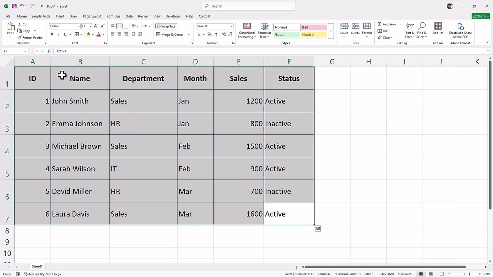Toggle Middle Align vertical alignment
This screenshot has height=277, width=493.
[x=119, y=26]
